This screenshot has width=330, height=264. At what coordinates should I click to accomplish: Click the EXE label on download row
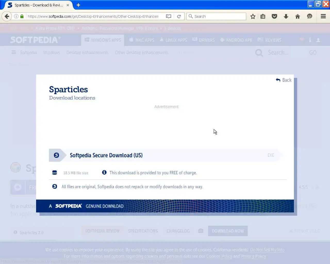[x=271, y=155]
